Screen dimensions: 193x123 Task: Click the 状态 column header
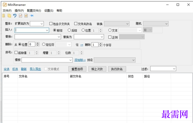click(135, 76)
